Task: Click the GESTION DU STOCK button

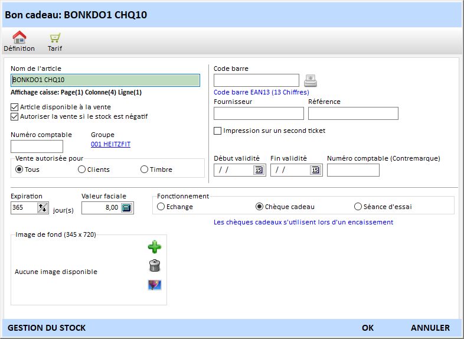Action: click(47, 328)
